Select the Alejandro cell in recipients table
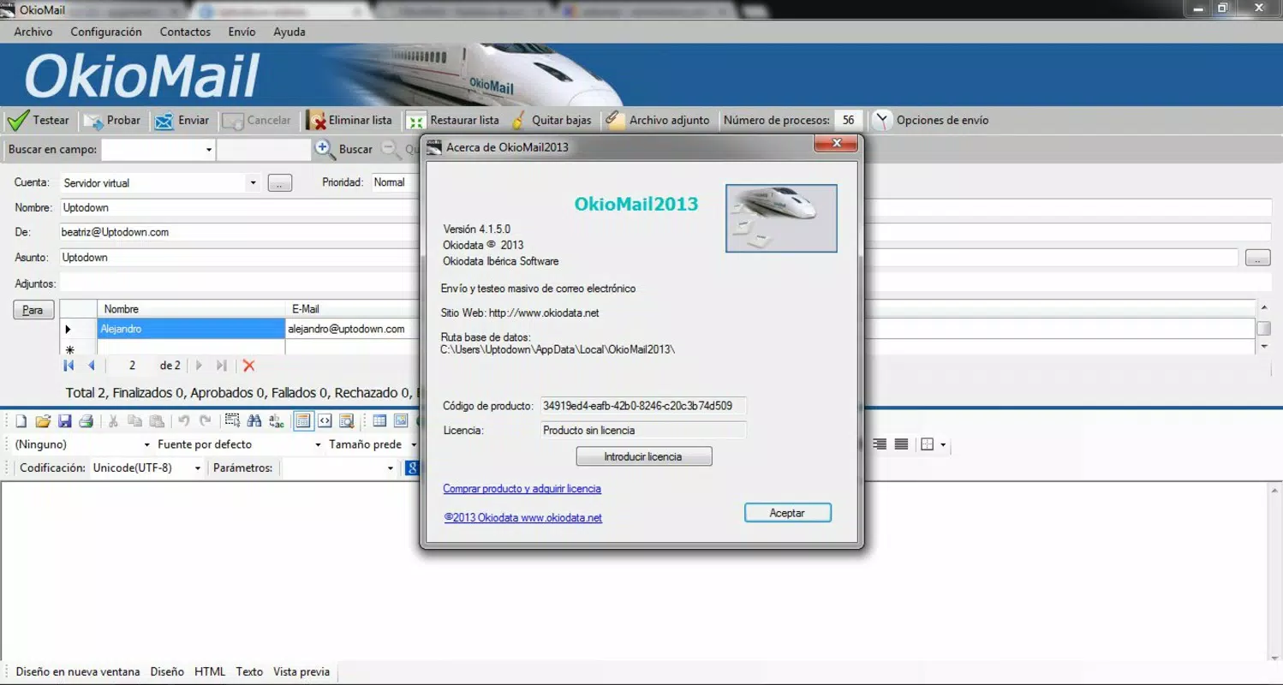This screenshot has height=685, width=1283. 191,329
